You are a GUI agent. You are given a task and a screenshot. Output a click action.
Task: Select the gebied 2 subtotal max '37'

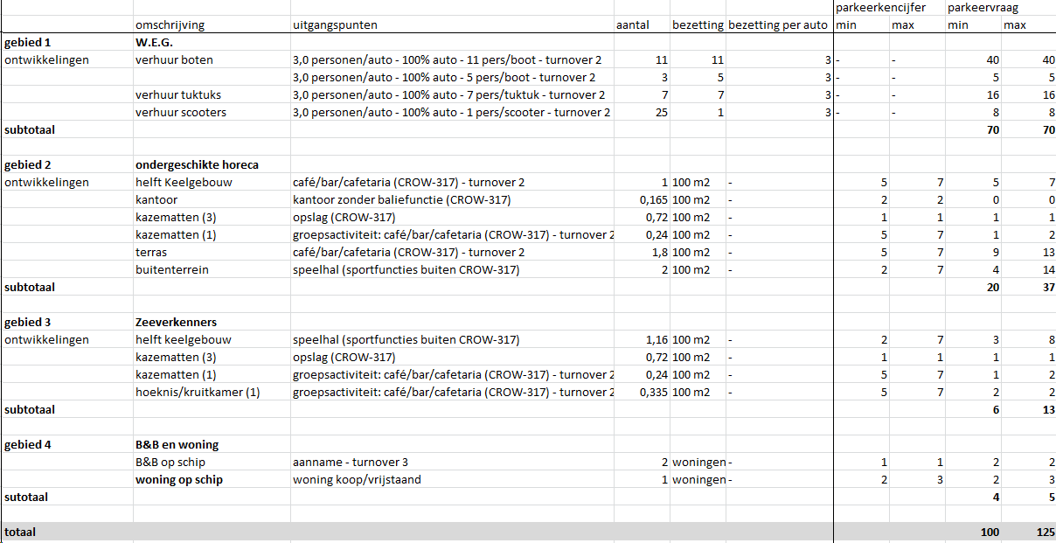pos(1047,287)
